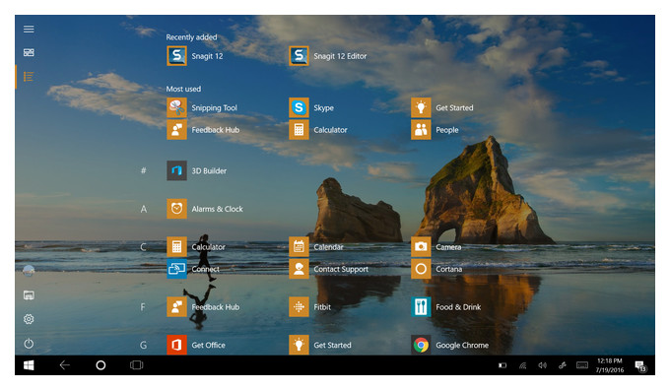
Task: Open Get Started in Most used
Action: point(442,107)
